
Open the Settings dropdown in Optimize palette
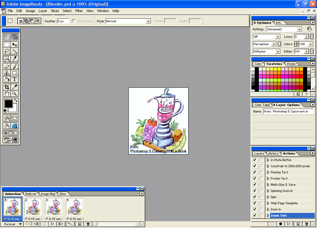pyautogui.click(x=299, y=29)
